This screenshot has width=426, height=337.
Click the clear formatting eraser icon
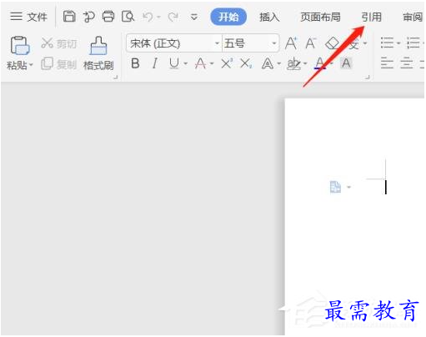(332, 43)
